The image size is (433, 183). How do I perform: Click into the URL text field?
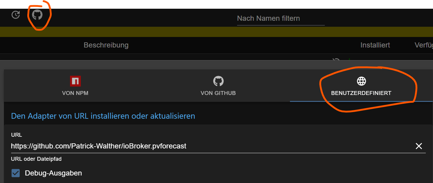(x=210, y=146)
